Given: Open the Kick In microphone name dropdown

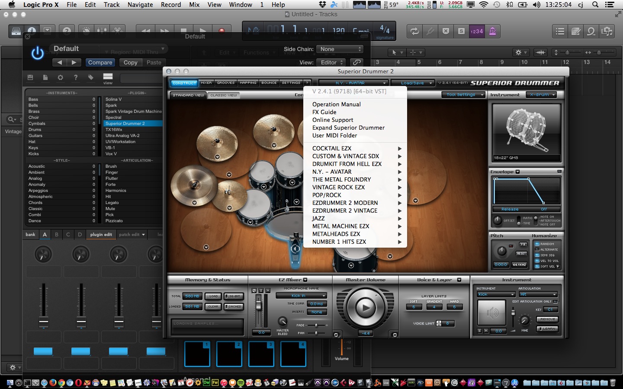Looking at the screenshot, I should (x=301, y=296).
